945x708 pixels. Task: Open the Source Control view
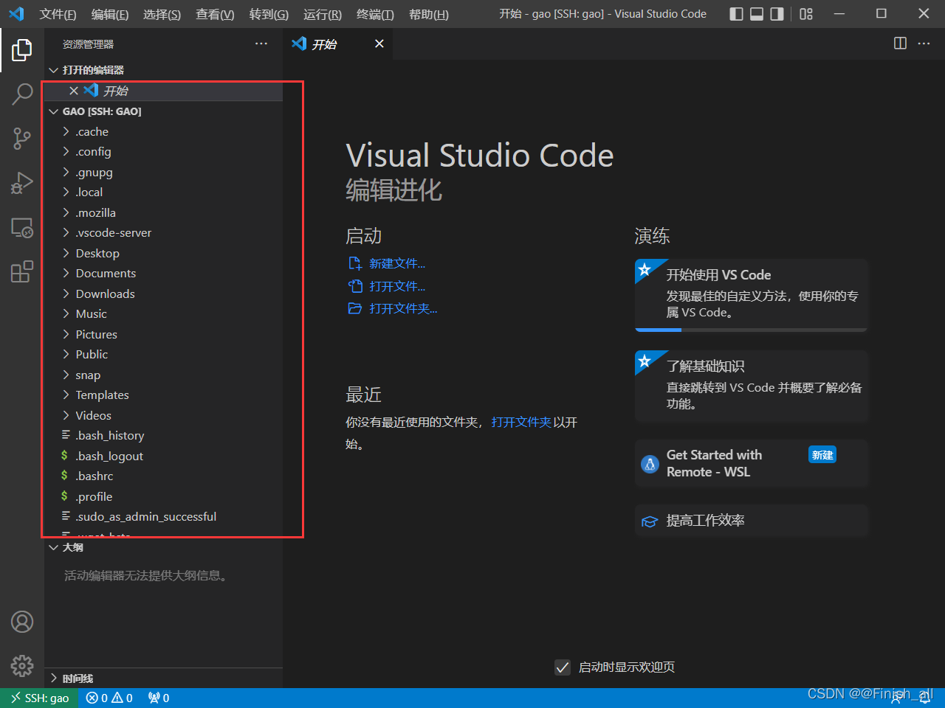(x=22, y=138)
